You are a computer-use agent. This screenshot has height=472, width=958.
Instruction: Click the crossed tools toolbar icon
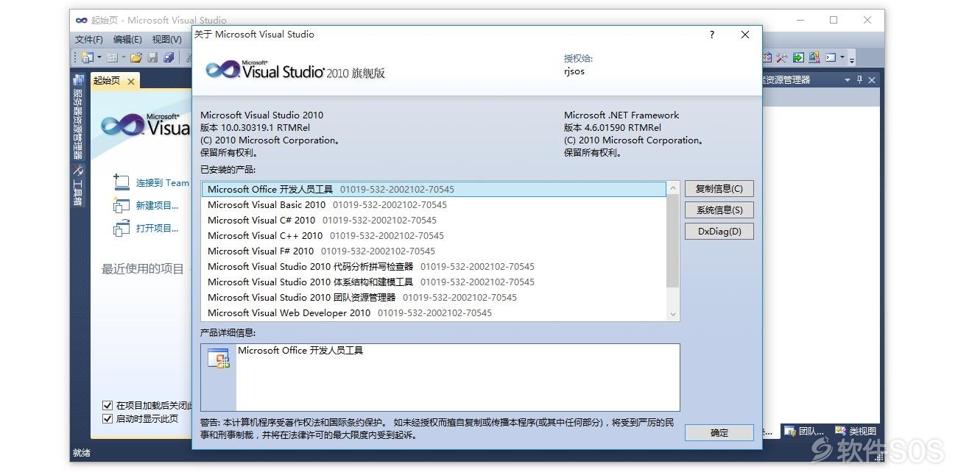click(x=782, y=57)
